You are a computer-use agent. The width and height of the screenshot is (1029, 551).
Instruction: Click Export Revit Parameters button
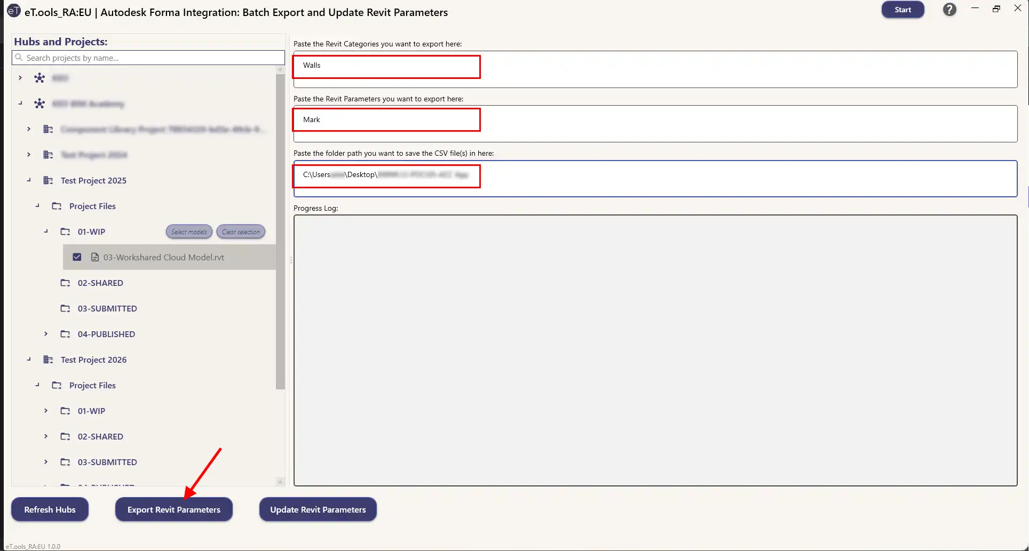174,509
